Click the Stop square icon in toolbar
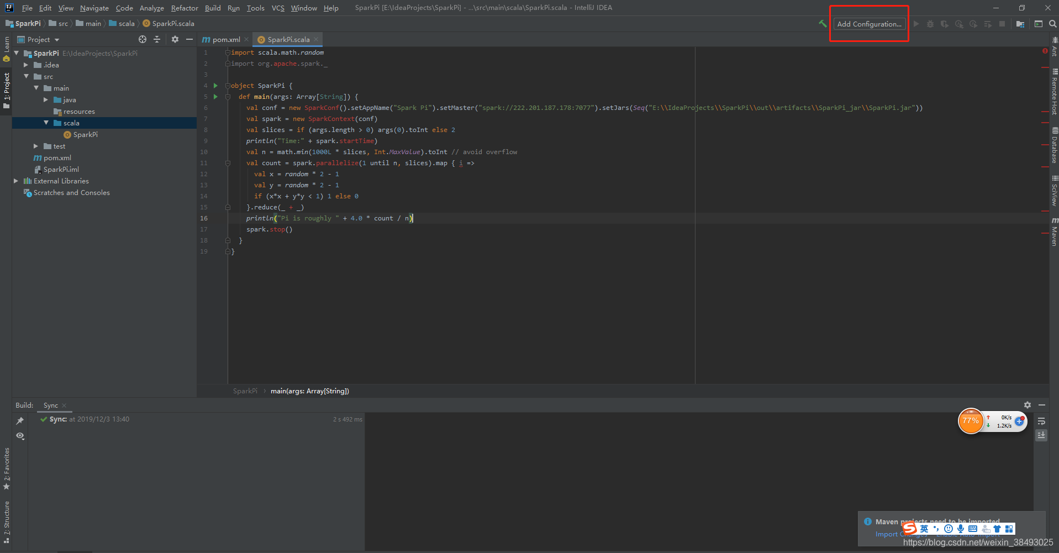 pos(1002,24)
